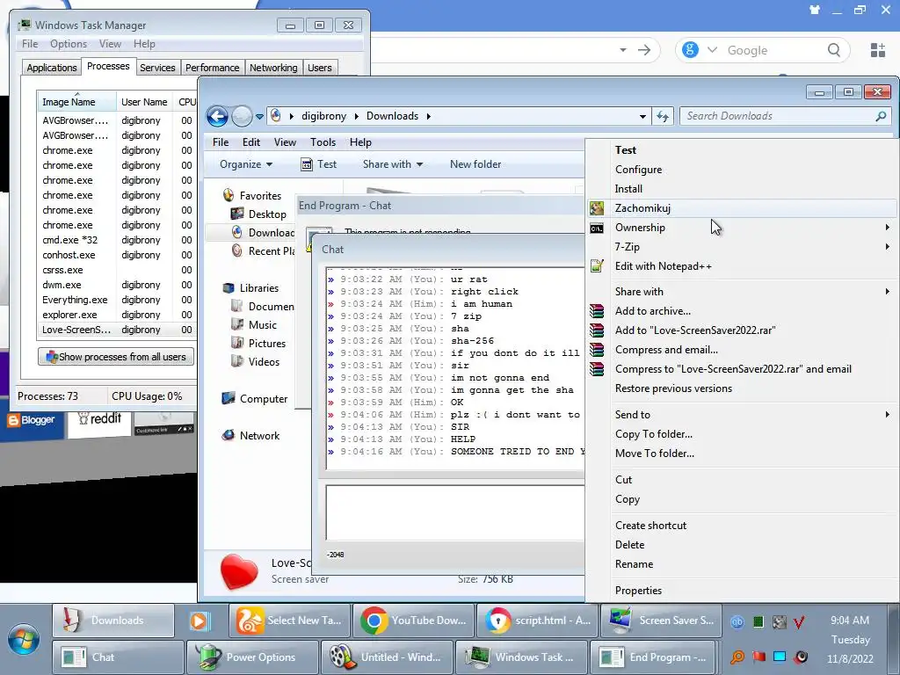
Task: Expand the Ownership submenu arrow
Action: point(888,228)
